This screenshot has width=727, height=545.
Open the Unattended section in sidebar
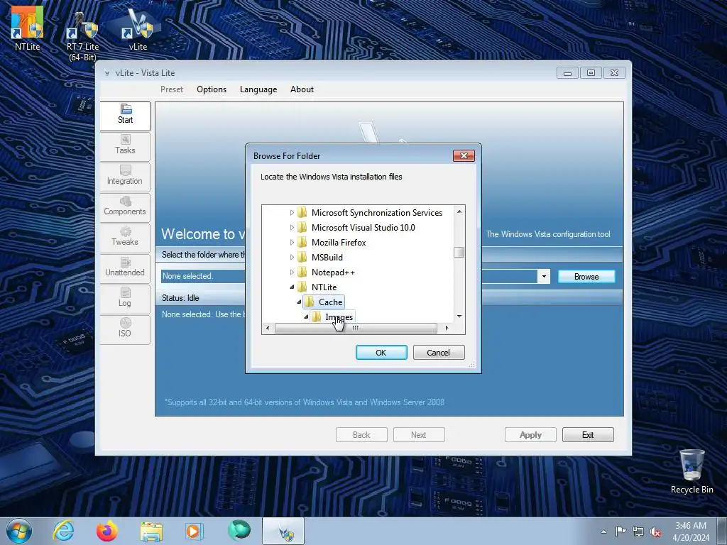[x=125, y=268]
